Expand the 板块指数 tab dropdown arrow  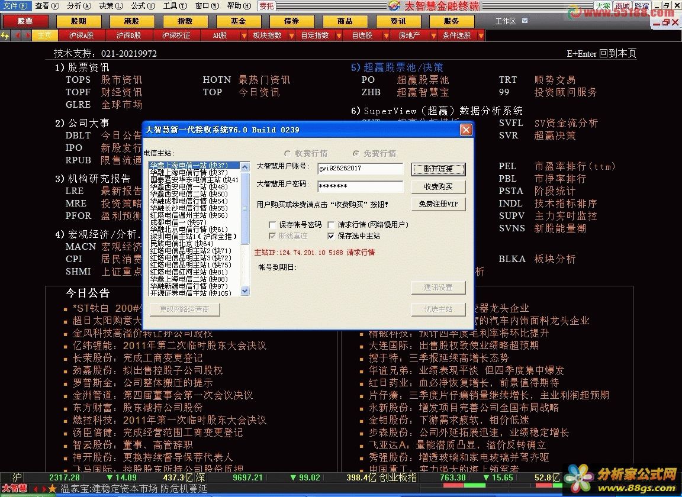coord(291,35)
